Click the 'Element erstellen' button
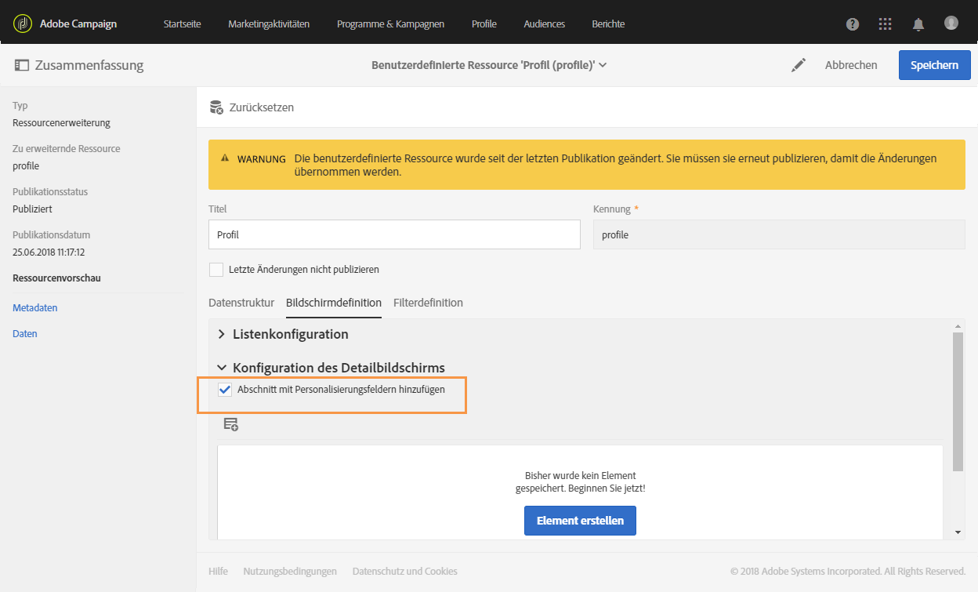Screen dimensions: 978x592 pos(580,521)
